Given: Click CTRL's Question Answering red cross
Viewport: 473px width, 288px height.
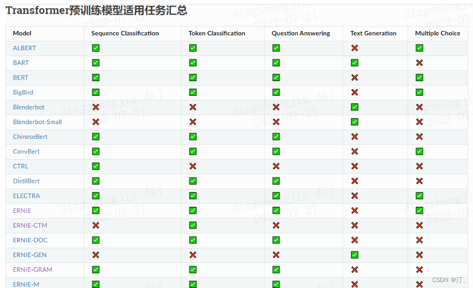Looking at the screenshot, I should click(276, 166).
